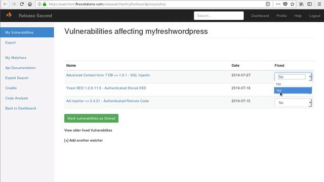Save the page to Pocket via the Pocket icon

[x=285, y=4]
